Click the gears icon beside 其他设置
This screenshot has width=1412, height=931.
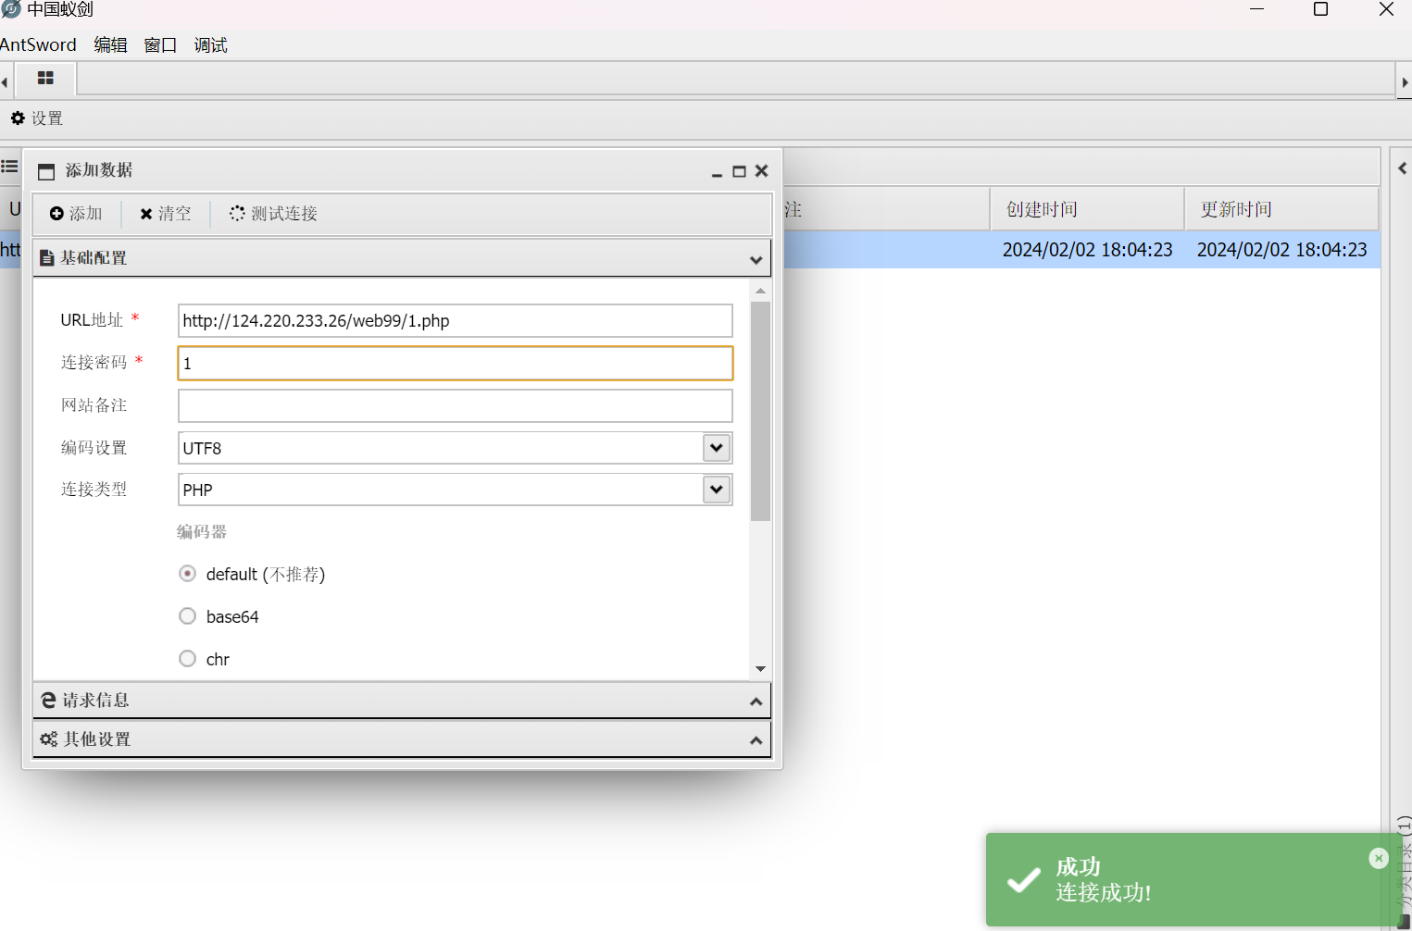click(49, 739)
